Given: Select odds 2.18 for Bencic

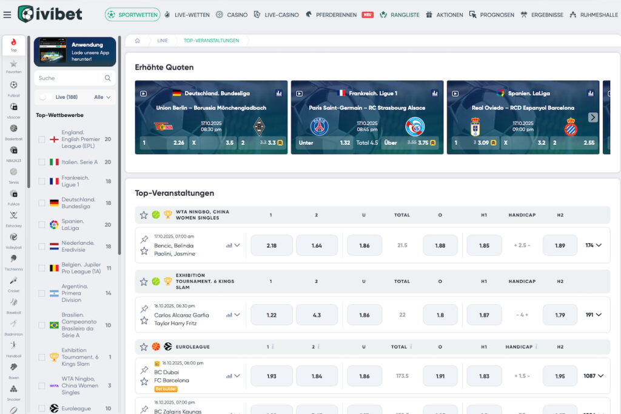Looking at the screenshot, I should tap(272, 245).
